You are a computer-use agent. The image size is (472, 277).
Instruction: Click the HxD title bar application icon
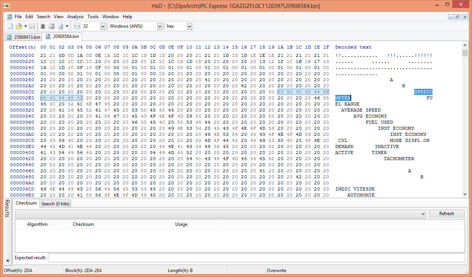pyautogui.click(x=6, y=6)
